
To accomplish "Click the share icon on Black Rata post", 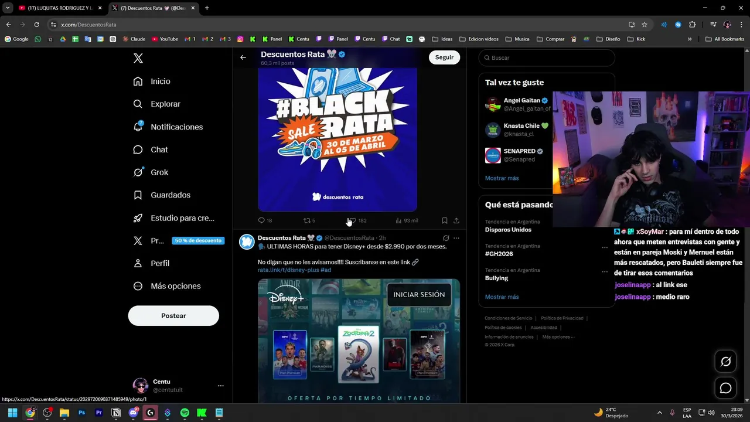I will point(456,220).
